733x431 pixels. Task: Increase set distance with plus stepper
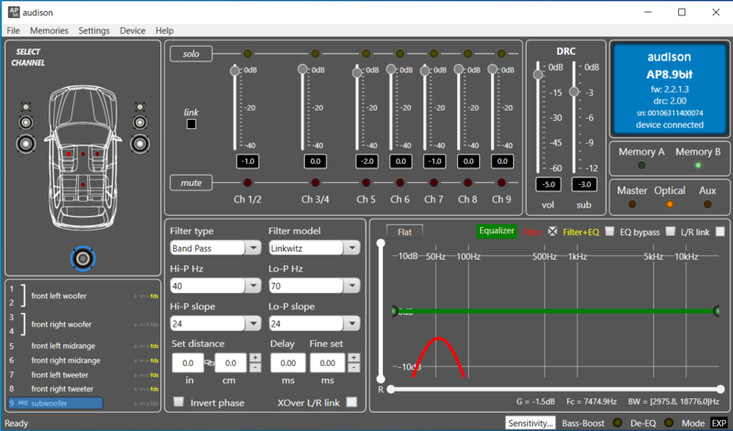coord(255,358)
